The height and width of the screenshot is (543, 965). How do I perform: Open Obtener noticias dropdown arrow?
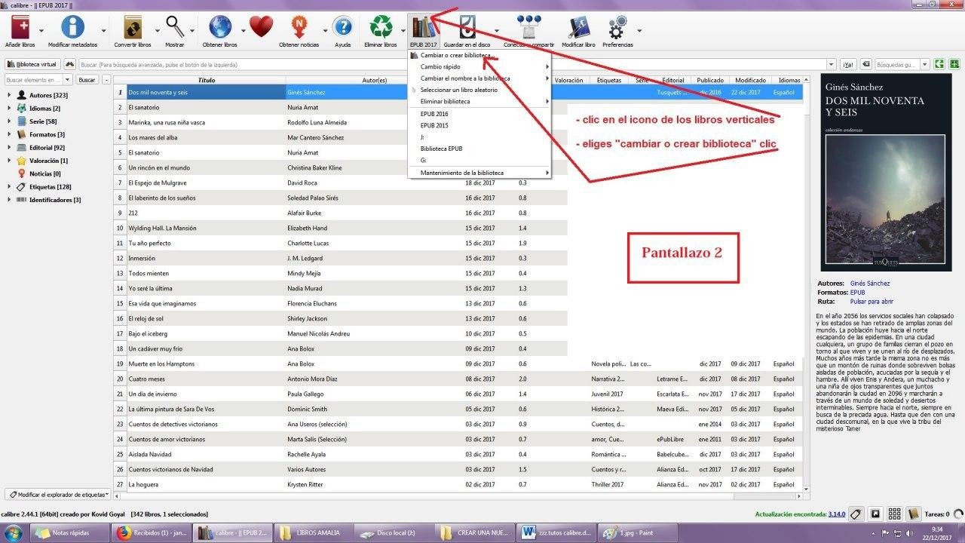(325, 32)
